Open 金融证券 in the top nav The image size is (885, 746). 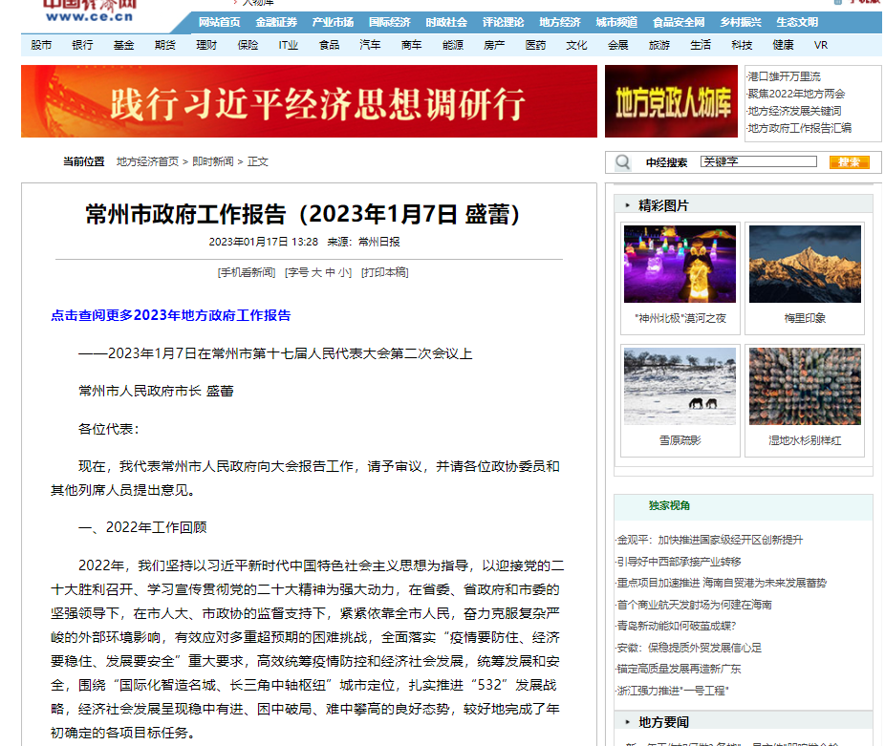point(276,22)
